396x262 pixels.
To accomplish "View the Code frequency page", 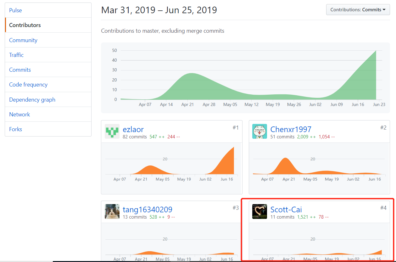I will pos(28,85).
